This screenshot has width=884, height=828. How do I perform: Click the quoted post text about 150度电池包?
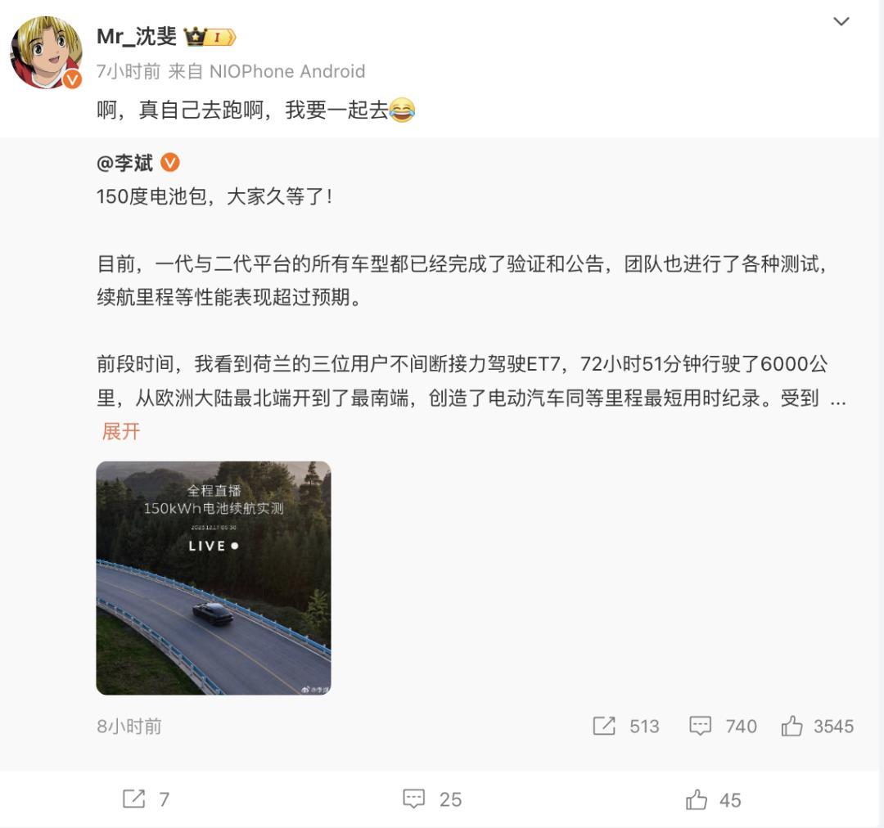[214, 196]
